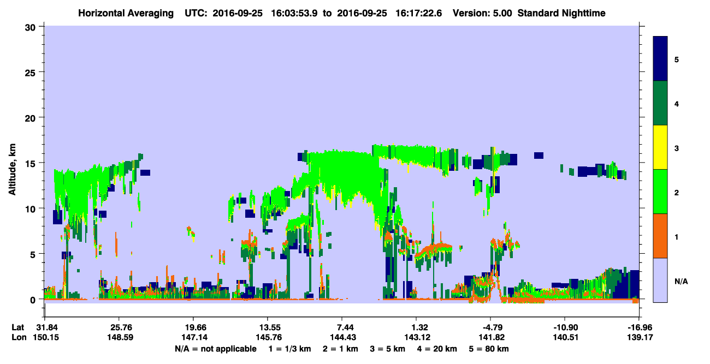This screenshot has height=364, width=710.
Task: Click the bright green level 2 colorbar segment
Action: (660, 192)
